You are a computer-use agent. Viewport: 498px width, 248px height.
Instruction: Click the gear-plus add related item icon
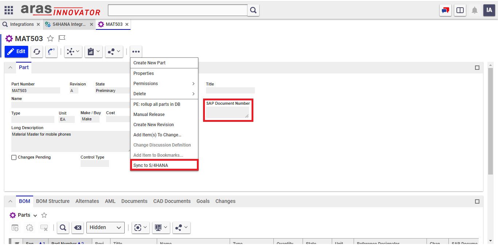point(30,228)
